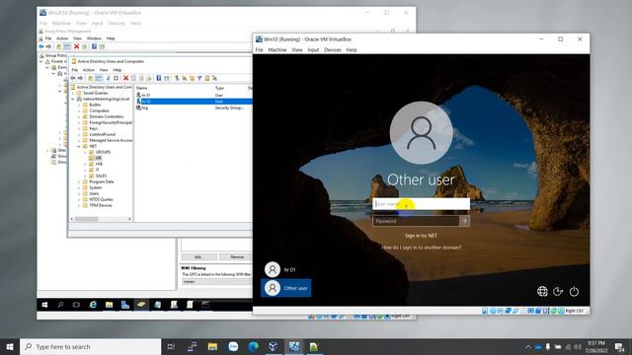Open File menu in Win10 VirtualBox window
Image resolution: width=632 pixels, height=355 pixels.
[259, 50]
